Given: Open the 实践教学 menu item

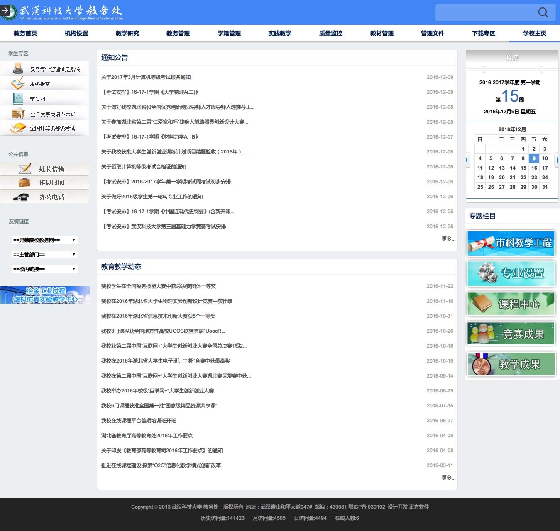Looking at the screenshot, I should click(x=280, y=33).
